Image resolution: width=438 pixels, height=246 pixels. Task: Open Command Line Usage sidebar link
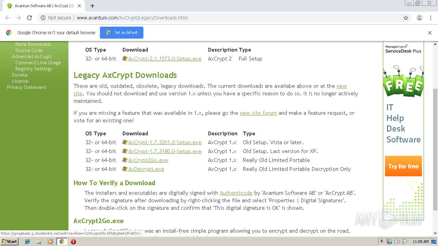pyautogui.click(x=38, y=63)
